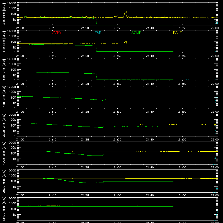This screenshot has height=223, width=223.
Task: Click the yellow burst peak in 410 MHz plot
Action: coord(125,42)
